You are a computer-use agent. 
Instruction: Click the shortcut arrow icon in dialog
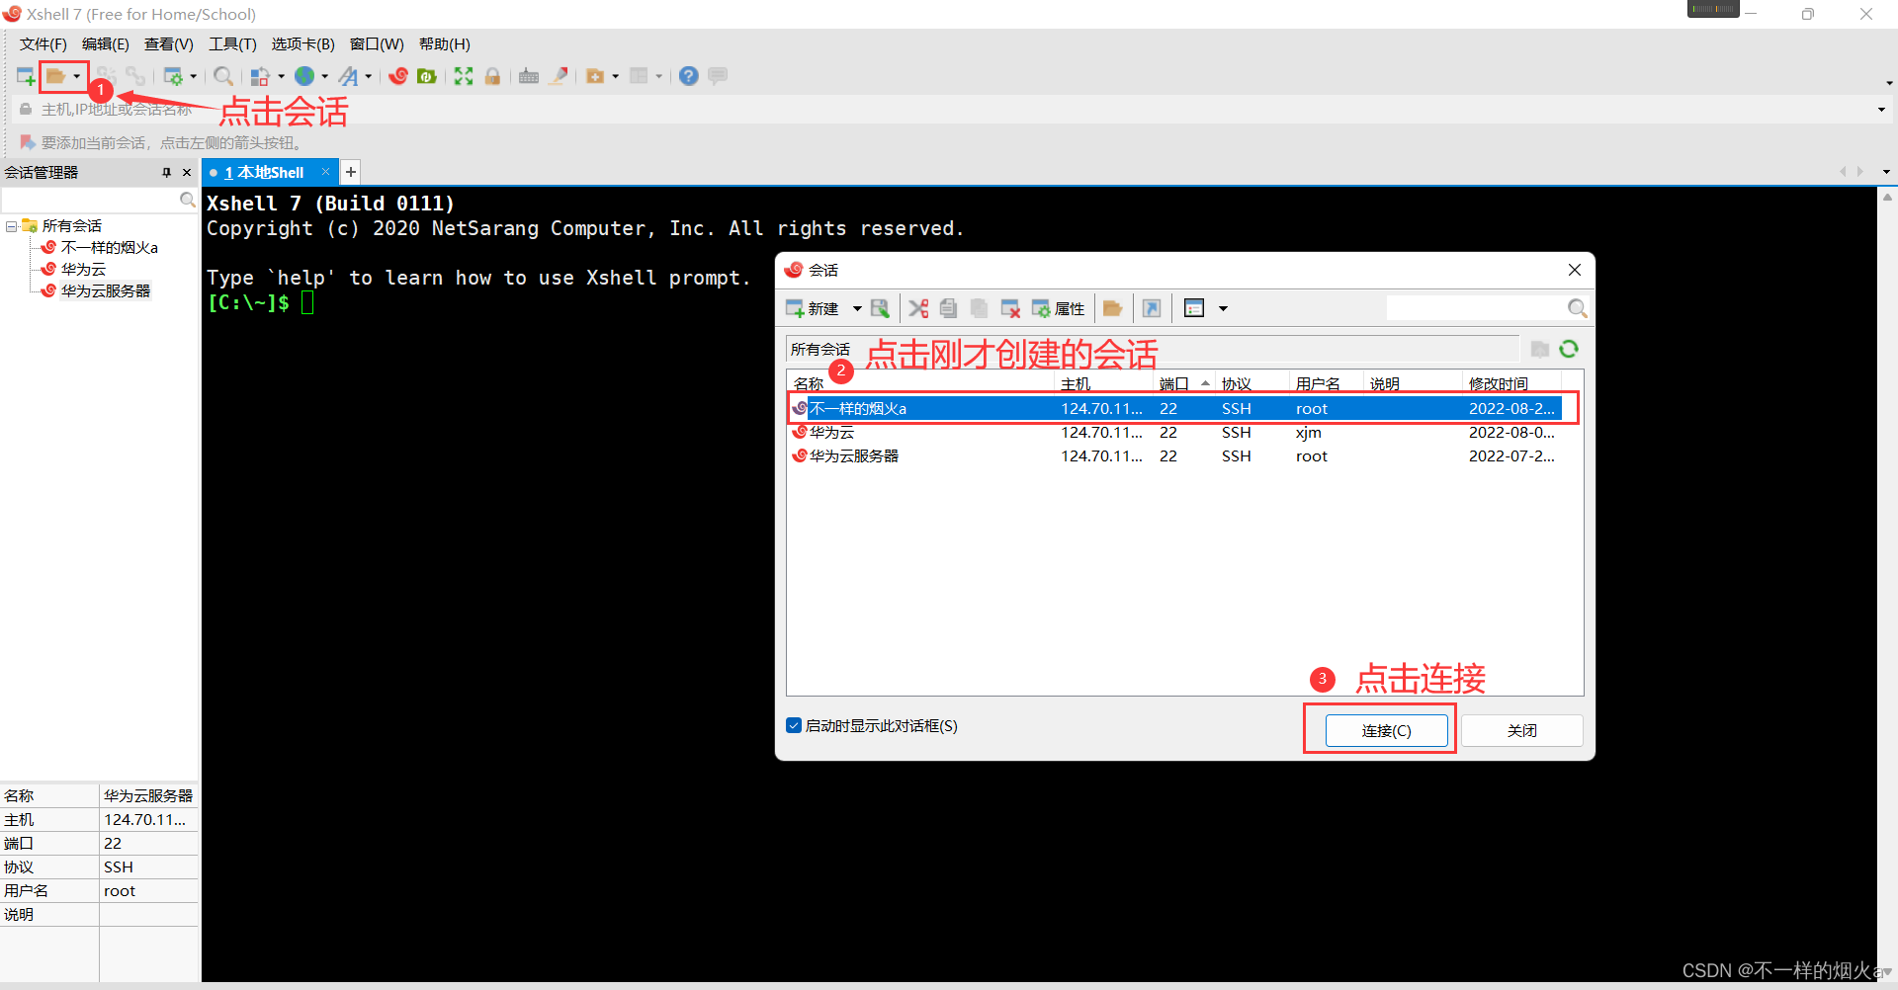tap(1152, 309)
